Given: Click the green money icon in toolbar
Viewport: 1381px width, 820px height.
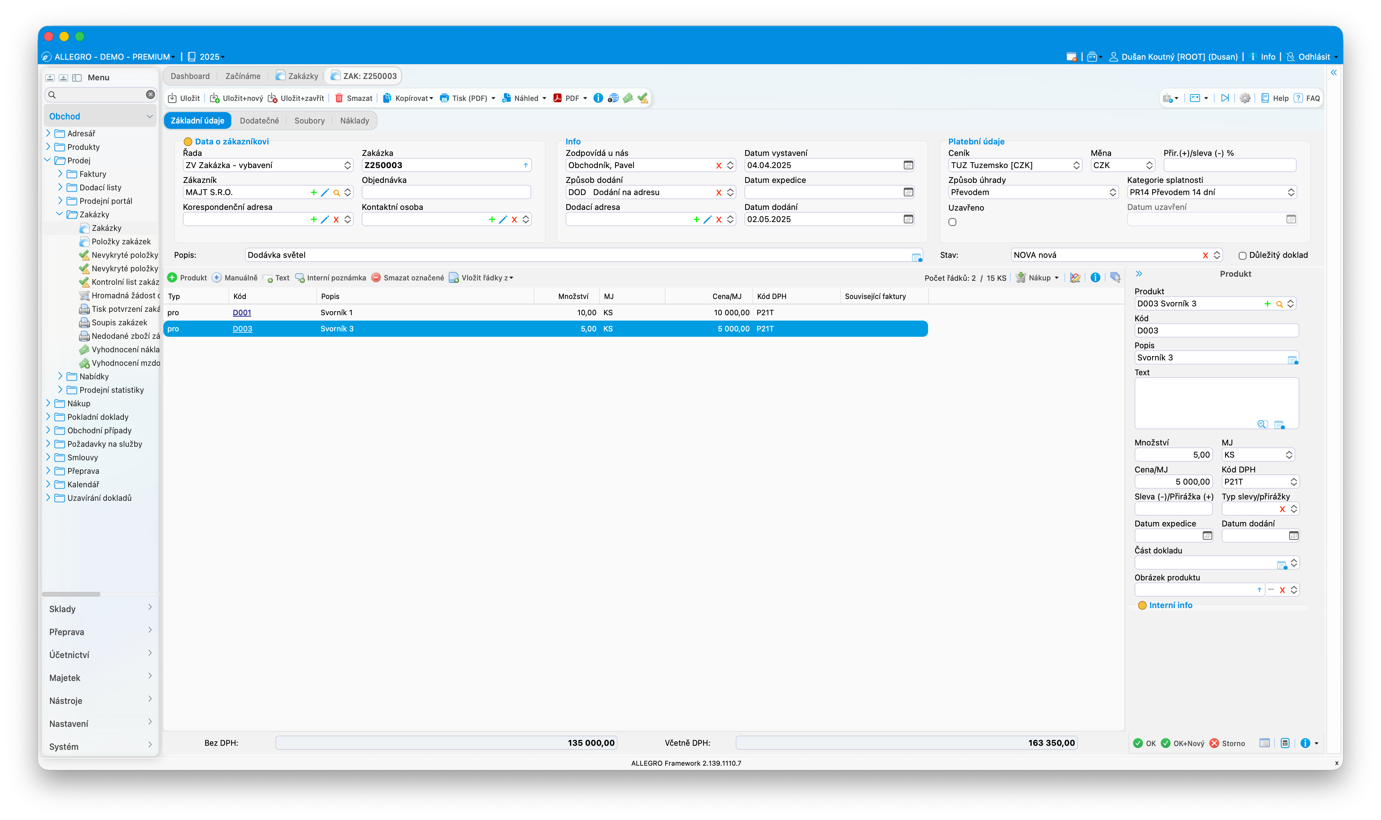Looking at the screenshot, I should click(628, 98).
